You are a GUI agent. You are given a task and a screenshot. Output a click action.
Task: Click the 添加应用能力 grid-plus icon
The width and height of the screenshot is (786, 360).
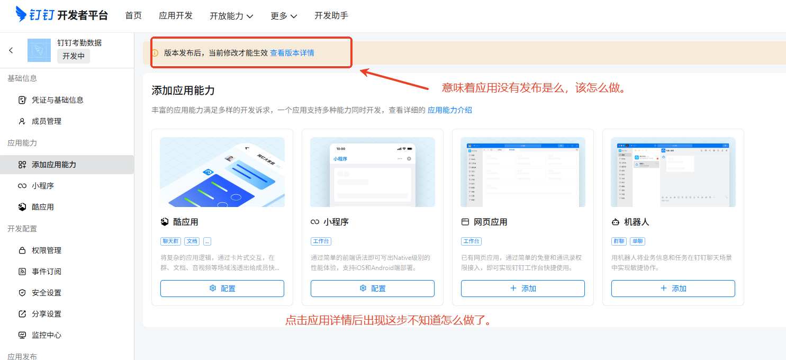[x=22, y=165]
